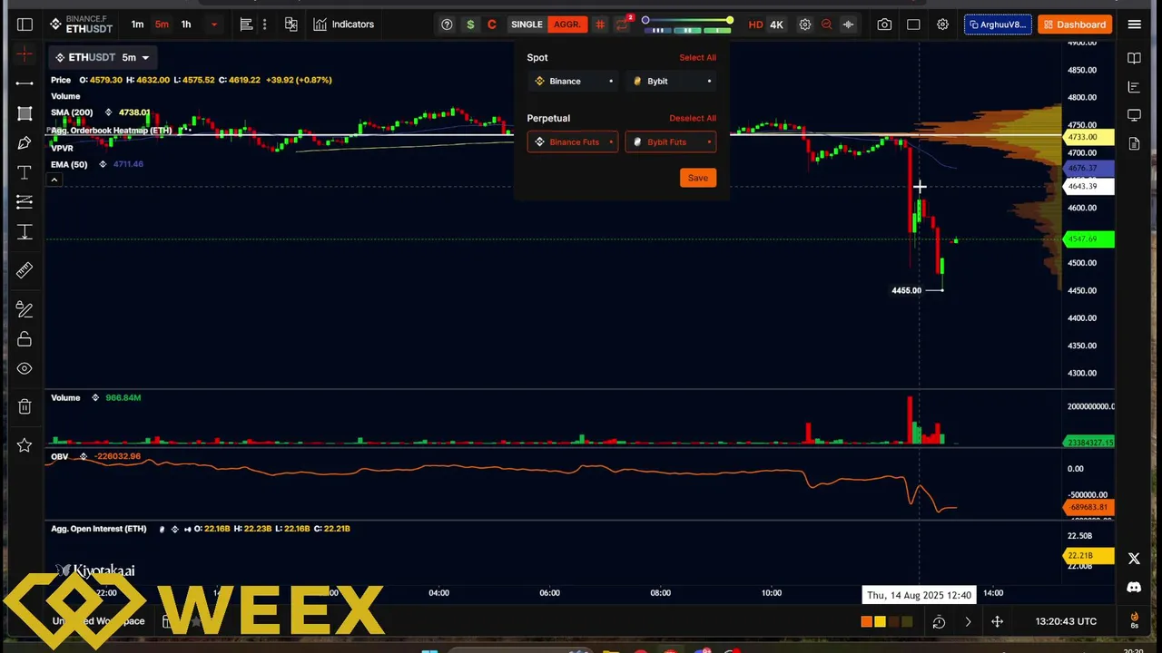Click the waveform audio icon
The image size is (1162, 653).
848,24
